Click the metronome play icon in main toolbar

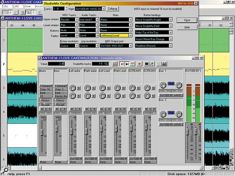pos(23,12)
